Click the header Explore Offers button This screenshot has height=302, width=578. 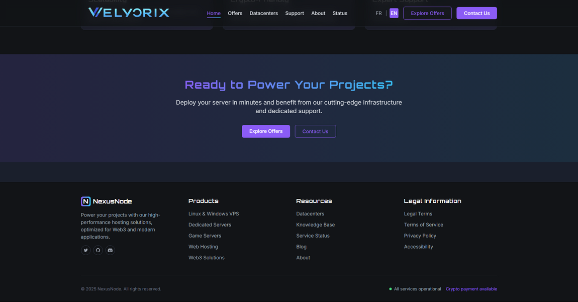(427, 13)
